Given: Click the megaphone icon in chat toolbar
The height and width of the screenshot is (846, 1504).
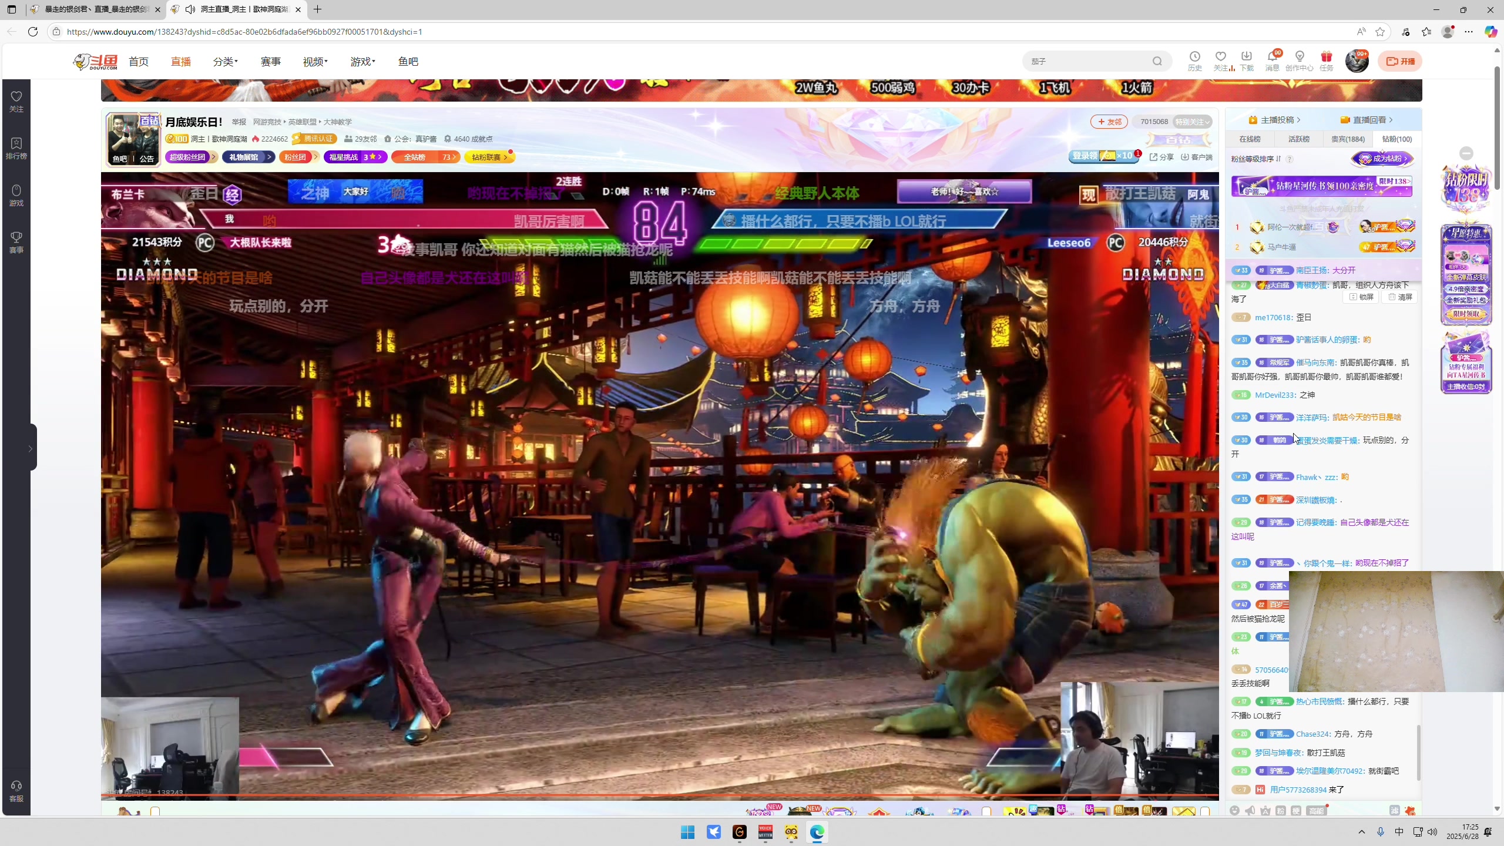Looking at the screenshot, I should click(1250, 811).
